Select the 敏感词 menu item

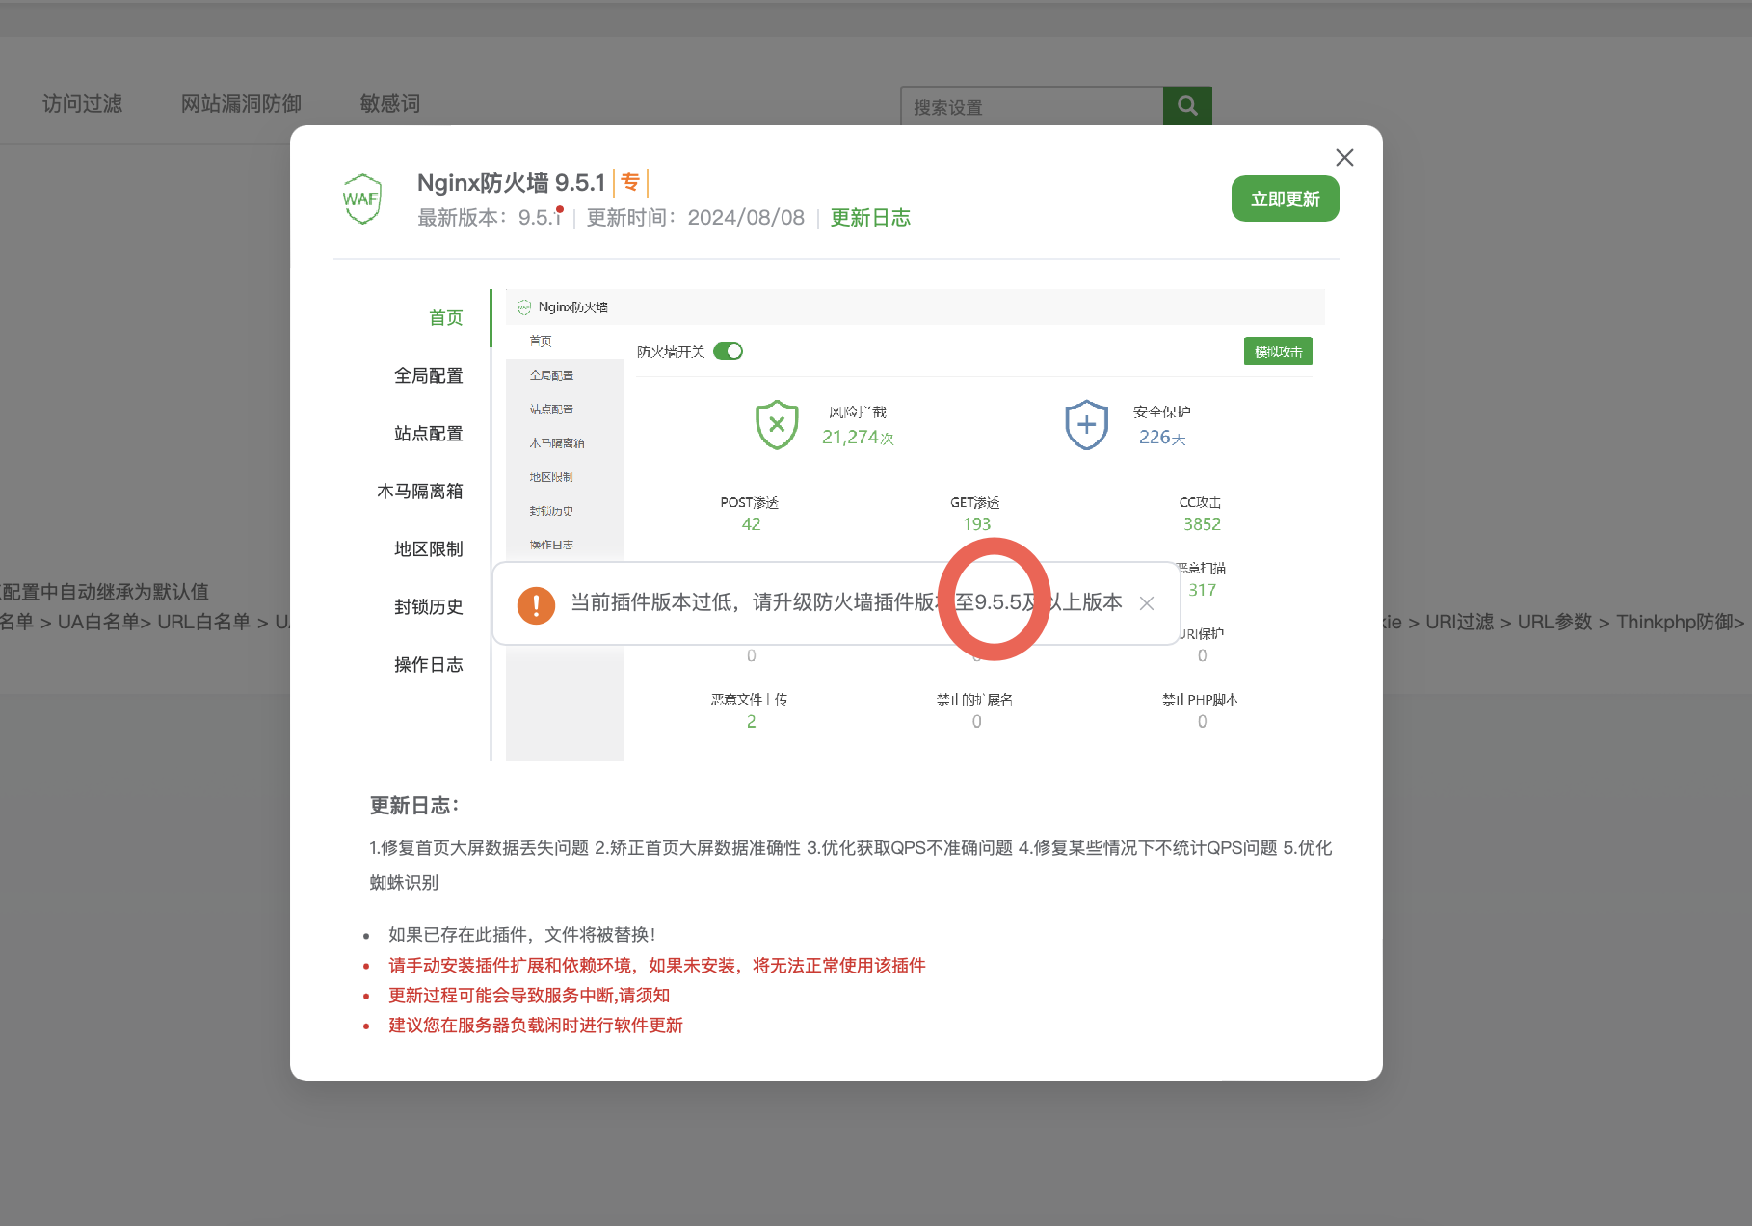(388, 104)
